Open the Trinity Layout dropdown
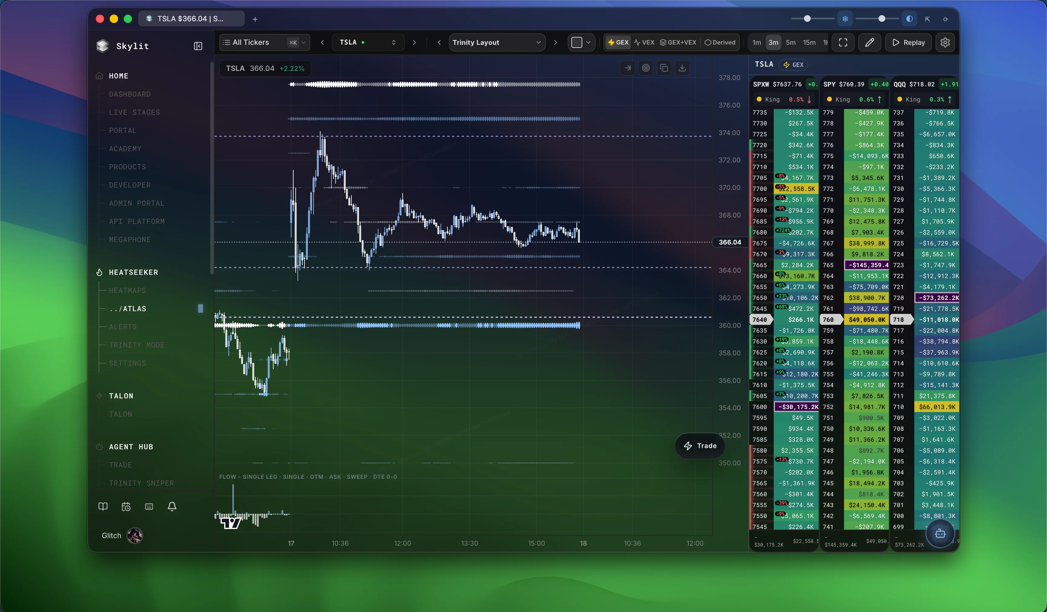This screenshot has height=612, width=1047. tap(497, 42)
